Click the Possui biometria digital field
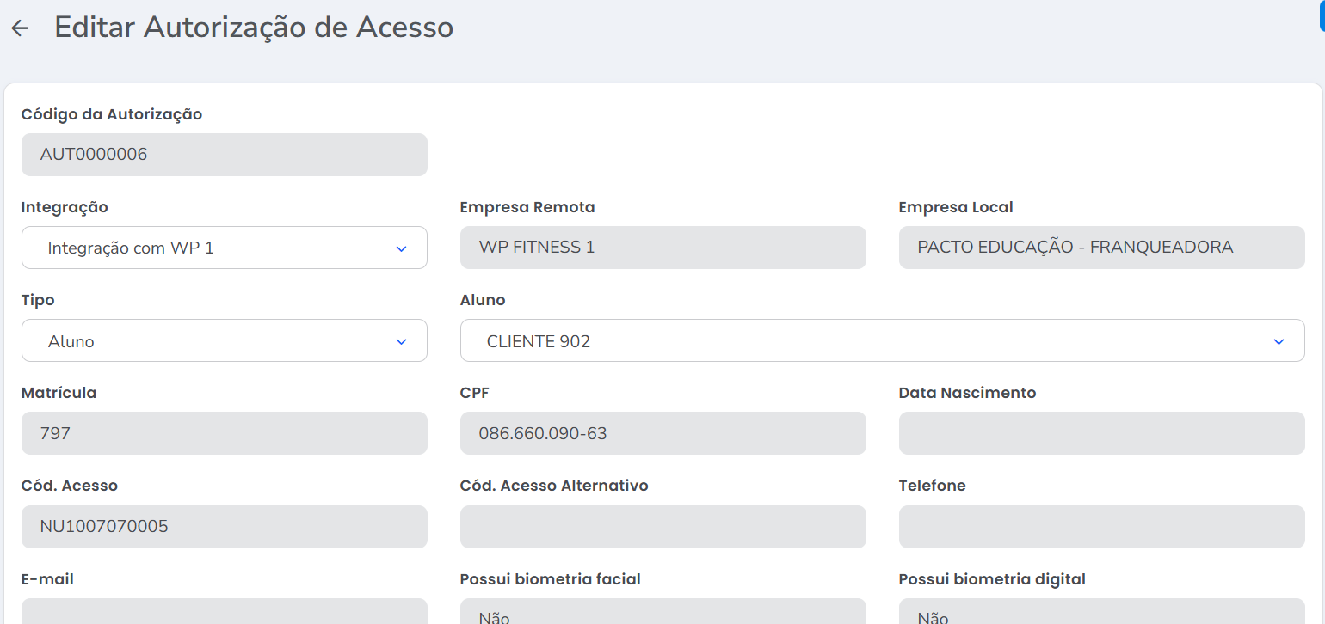 [1101, 612]
